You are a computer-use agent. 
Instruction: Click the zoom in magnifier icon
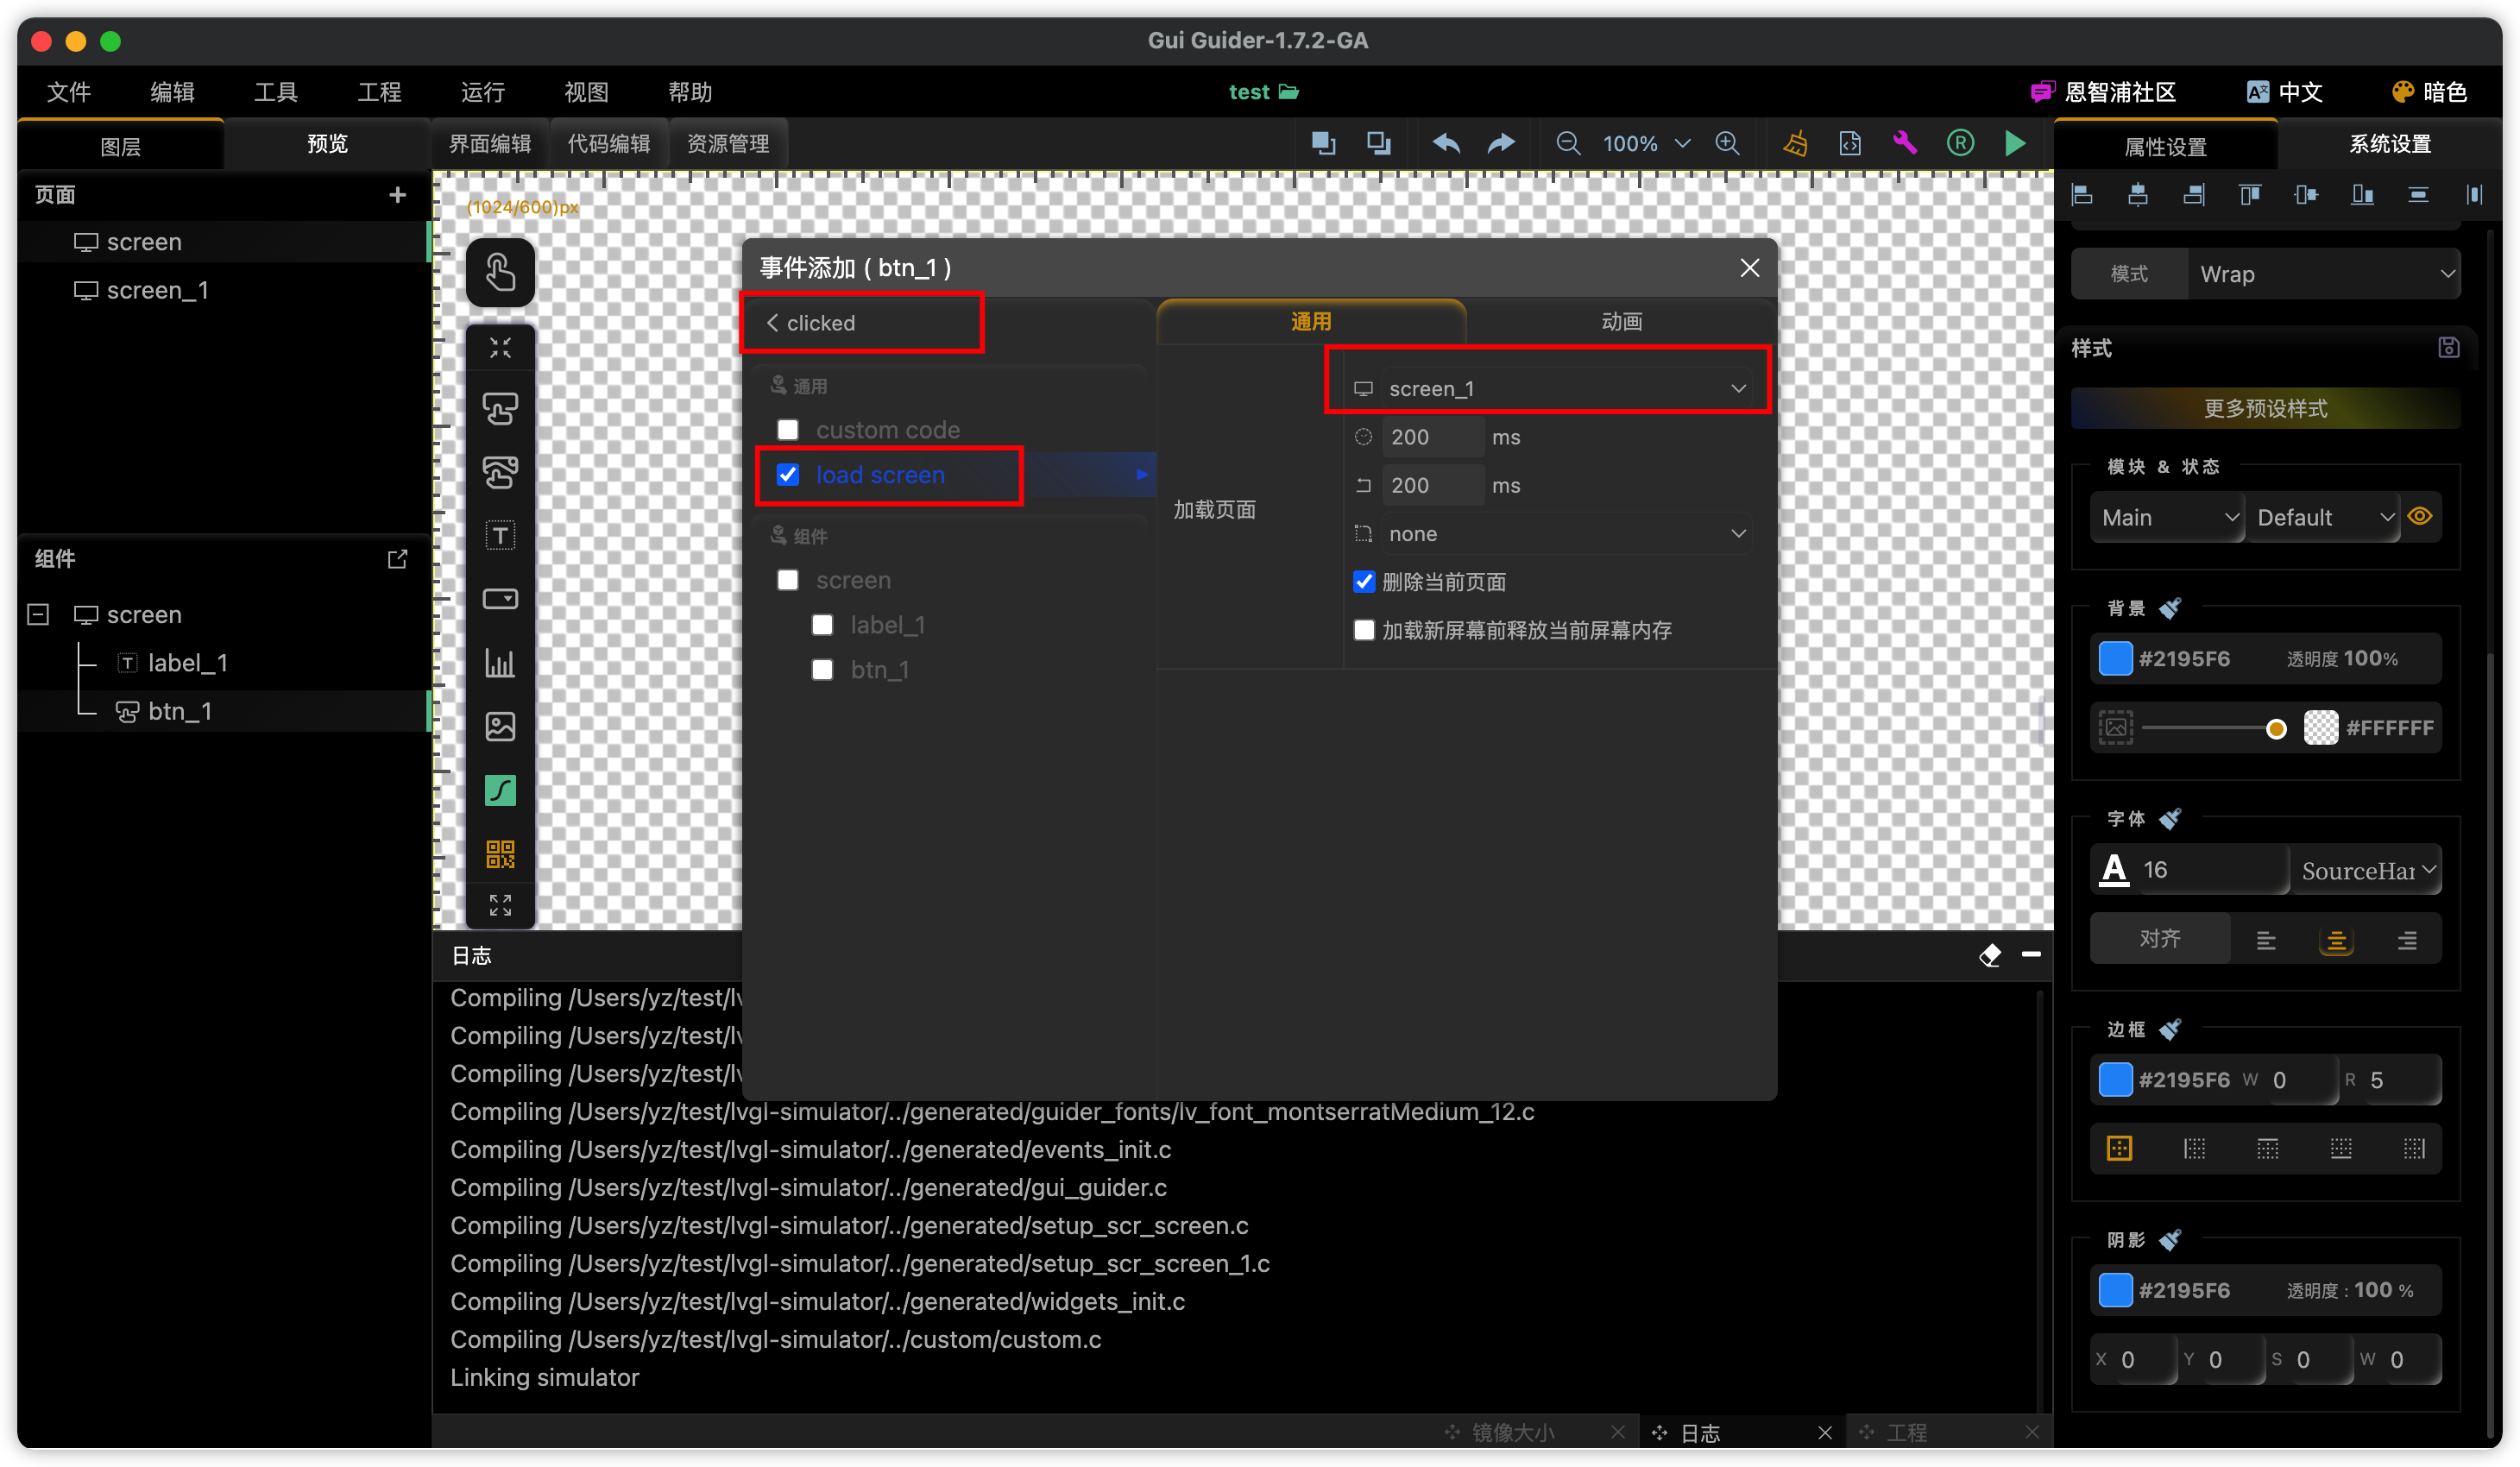coord(1727,144)
